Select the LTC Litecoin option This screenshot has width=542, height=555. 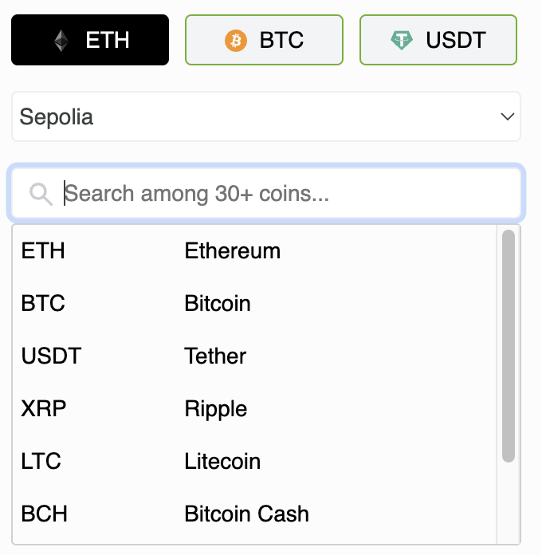[254, 461]
